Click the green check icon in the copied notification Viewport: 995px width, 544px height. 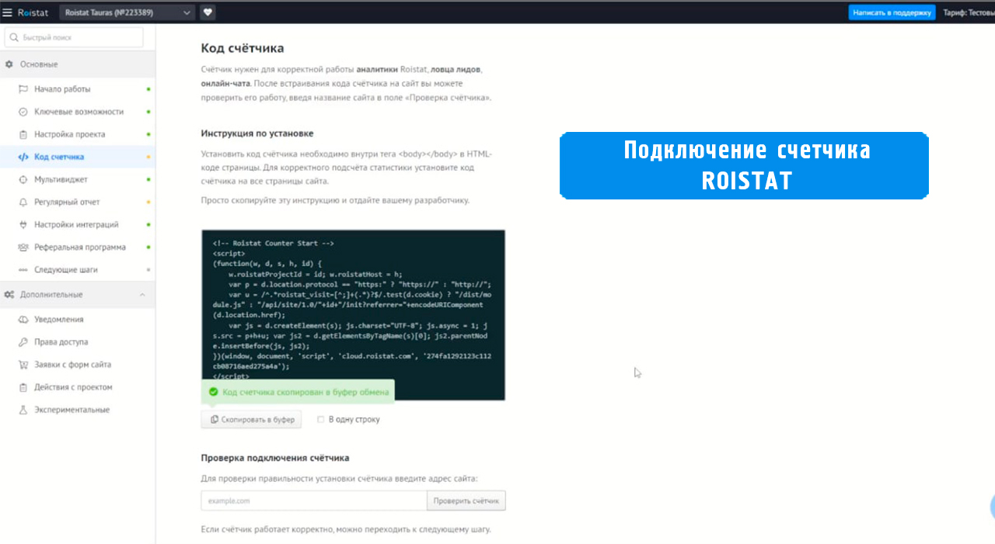[214, 392]
